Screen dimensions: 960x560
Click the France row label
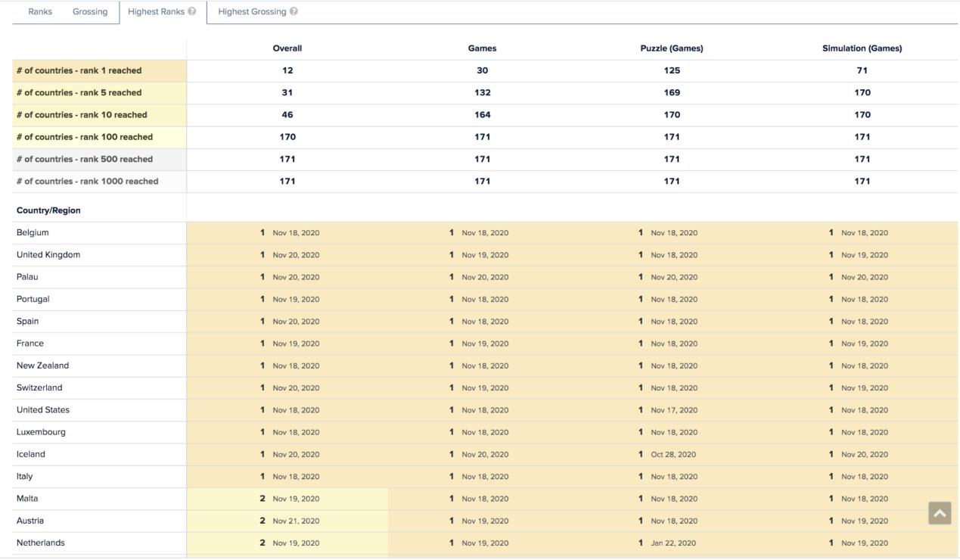click(30, 343)
